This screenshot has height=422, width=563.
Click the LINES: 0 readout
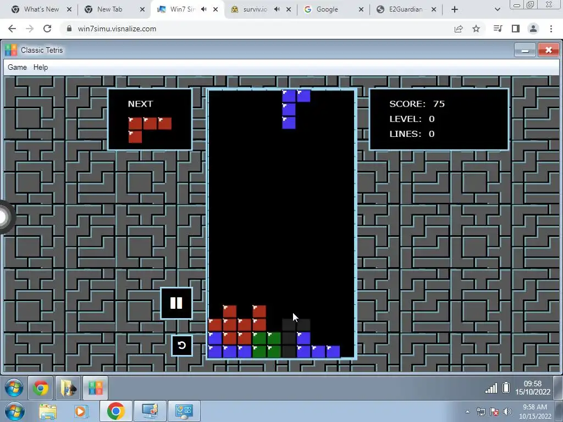(x=412, y=134)
